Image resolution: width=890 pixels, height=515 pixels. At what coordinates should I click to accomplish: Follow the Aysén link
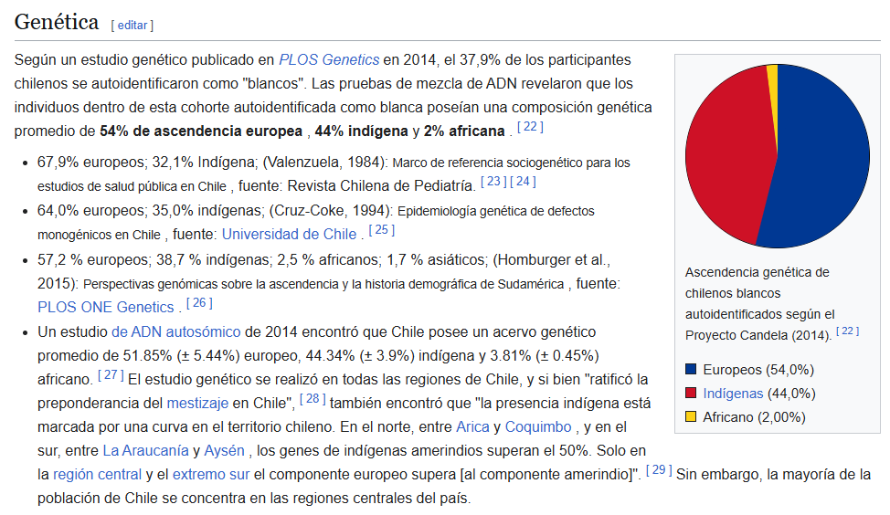pos(224,450)
